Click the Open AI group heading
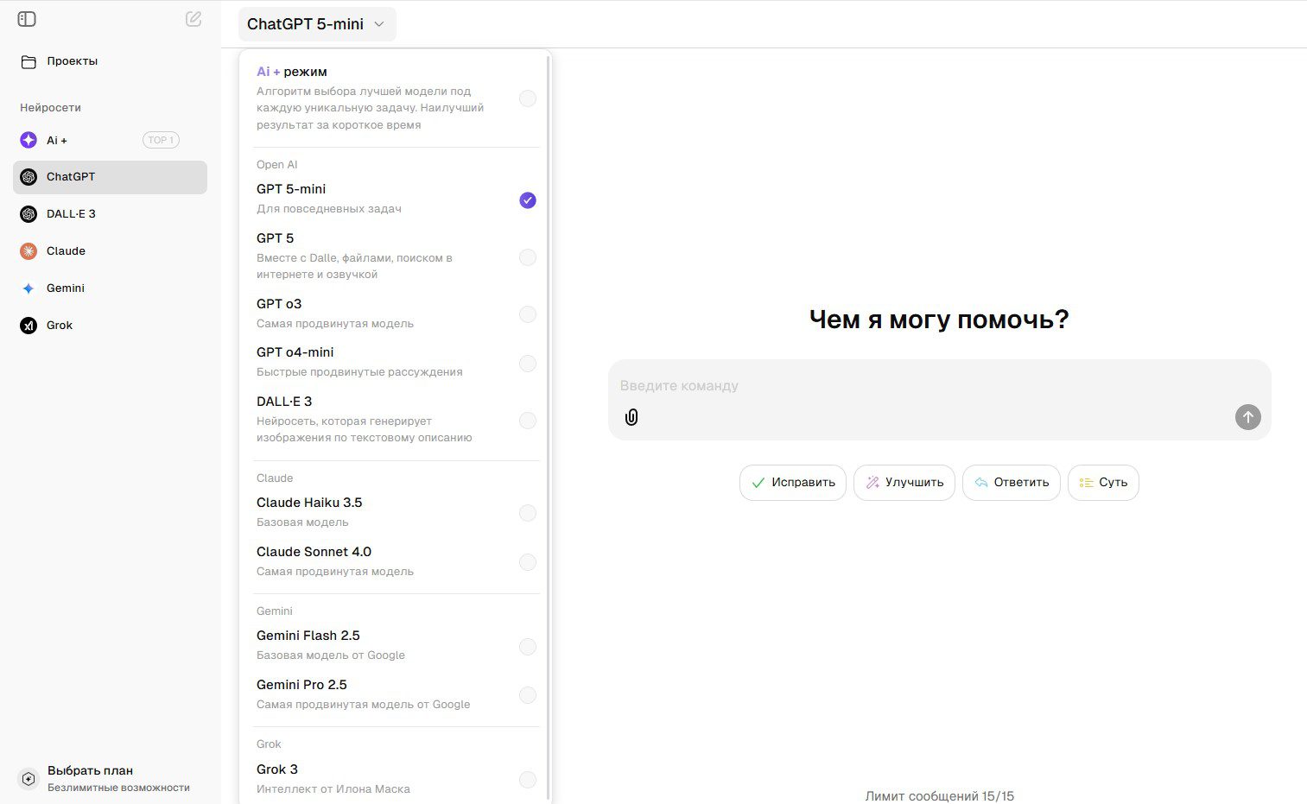Image resolution: width=1307 pixels, height=804 pixels. click(277, 165)
